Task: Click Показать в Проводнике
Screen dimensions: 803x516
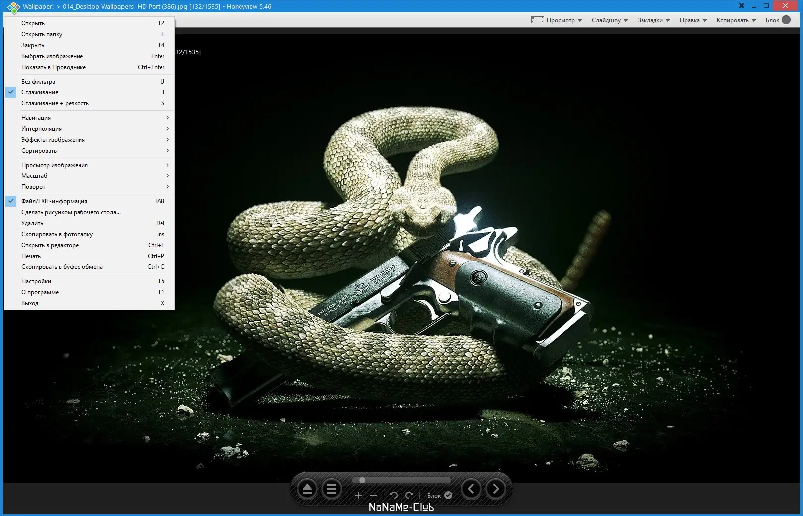Action: (x=89, y=67)
